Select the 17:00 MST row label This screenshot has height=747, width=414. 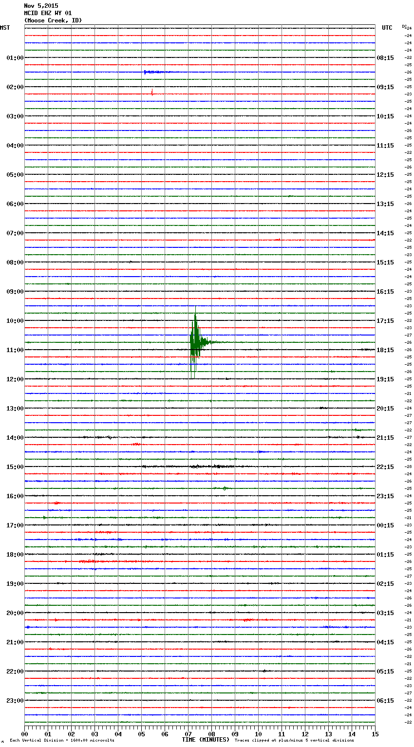[x=15, y=525]
